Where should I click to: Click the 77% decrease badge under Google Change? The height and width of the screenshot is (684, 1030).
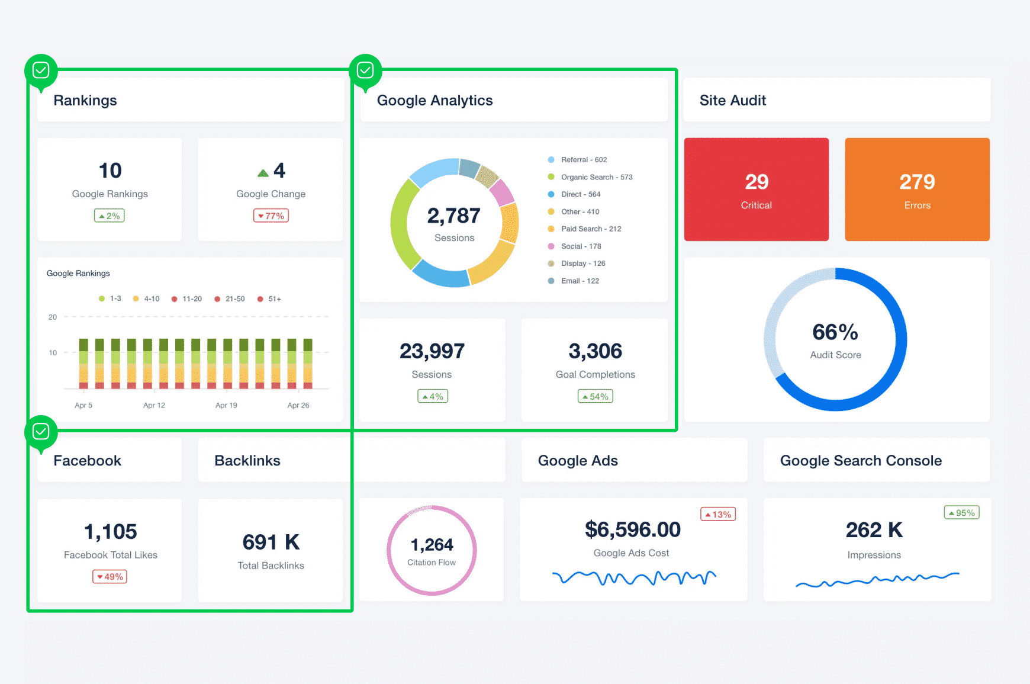click(x=271, y=216)
